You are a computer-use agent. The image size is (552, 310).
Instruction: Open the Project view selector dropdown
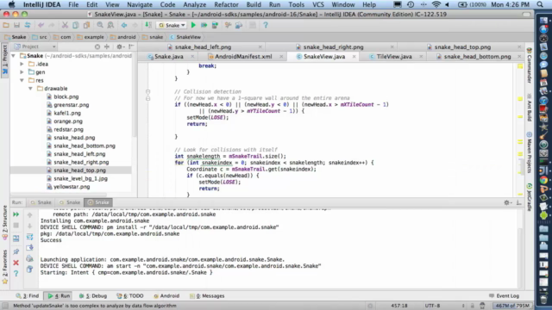click(x=35, y=46)
